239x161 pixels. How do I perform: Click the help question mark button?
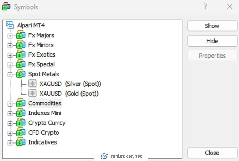point(205,7)
